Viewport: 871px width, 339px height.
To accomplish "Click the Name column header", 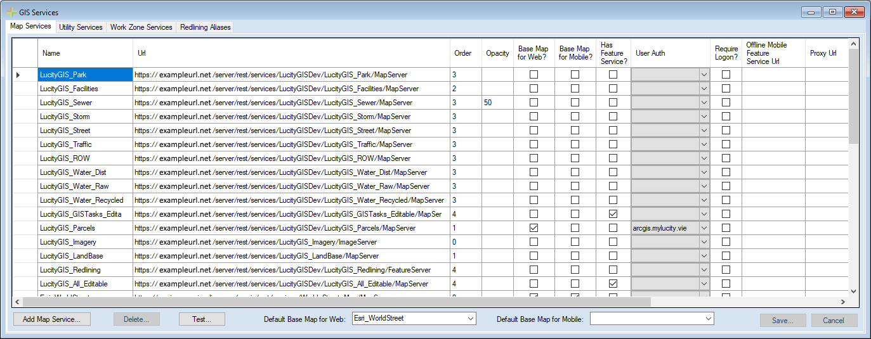I will coord(85,53).
